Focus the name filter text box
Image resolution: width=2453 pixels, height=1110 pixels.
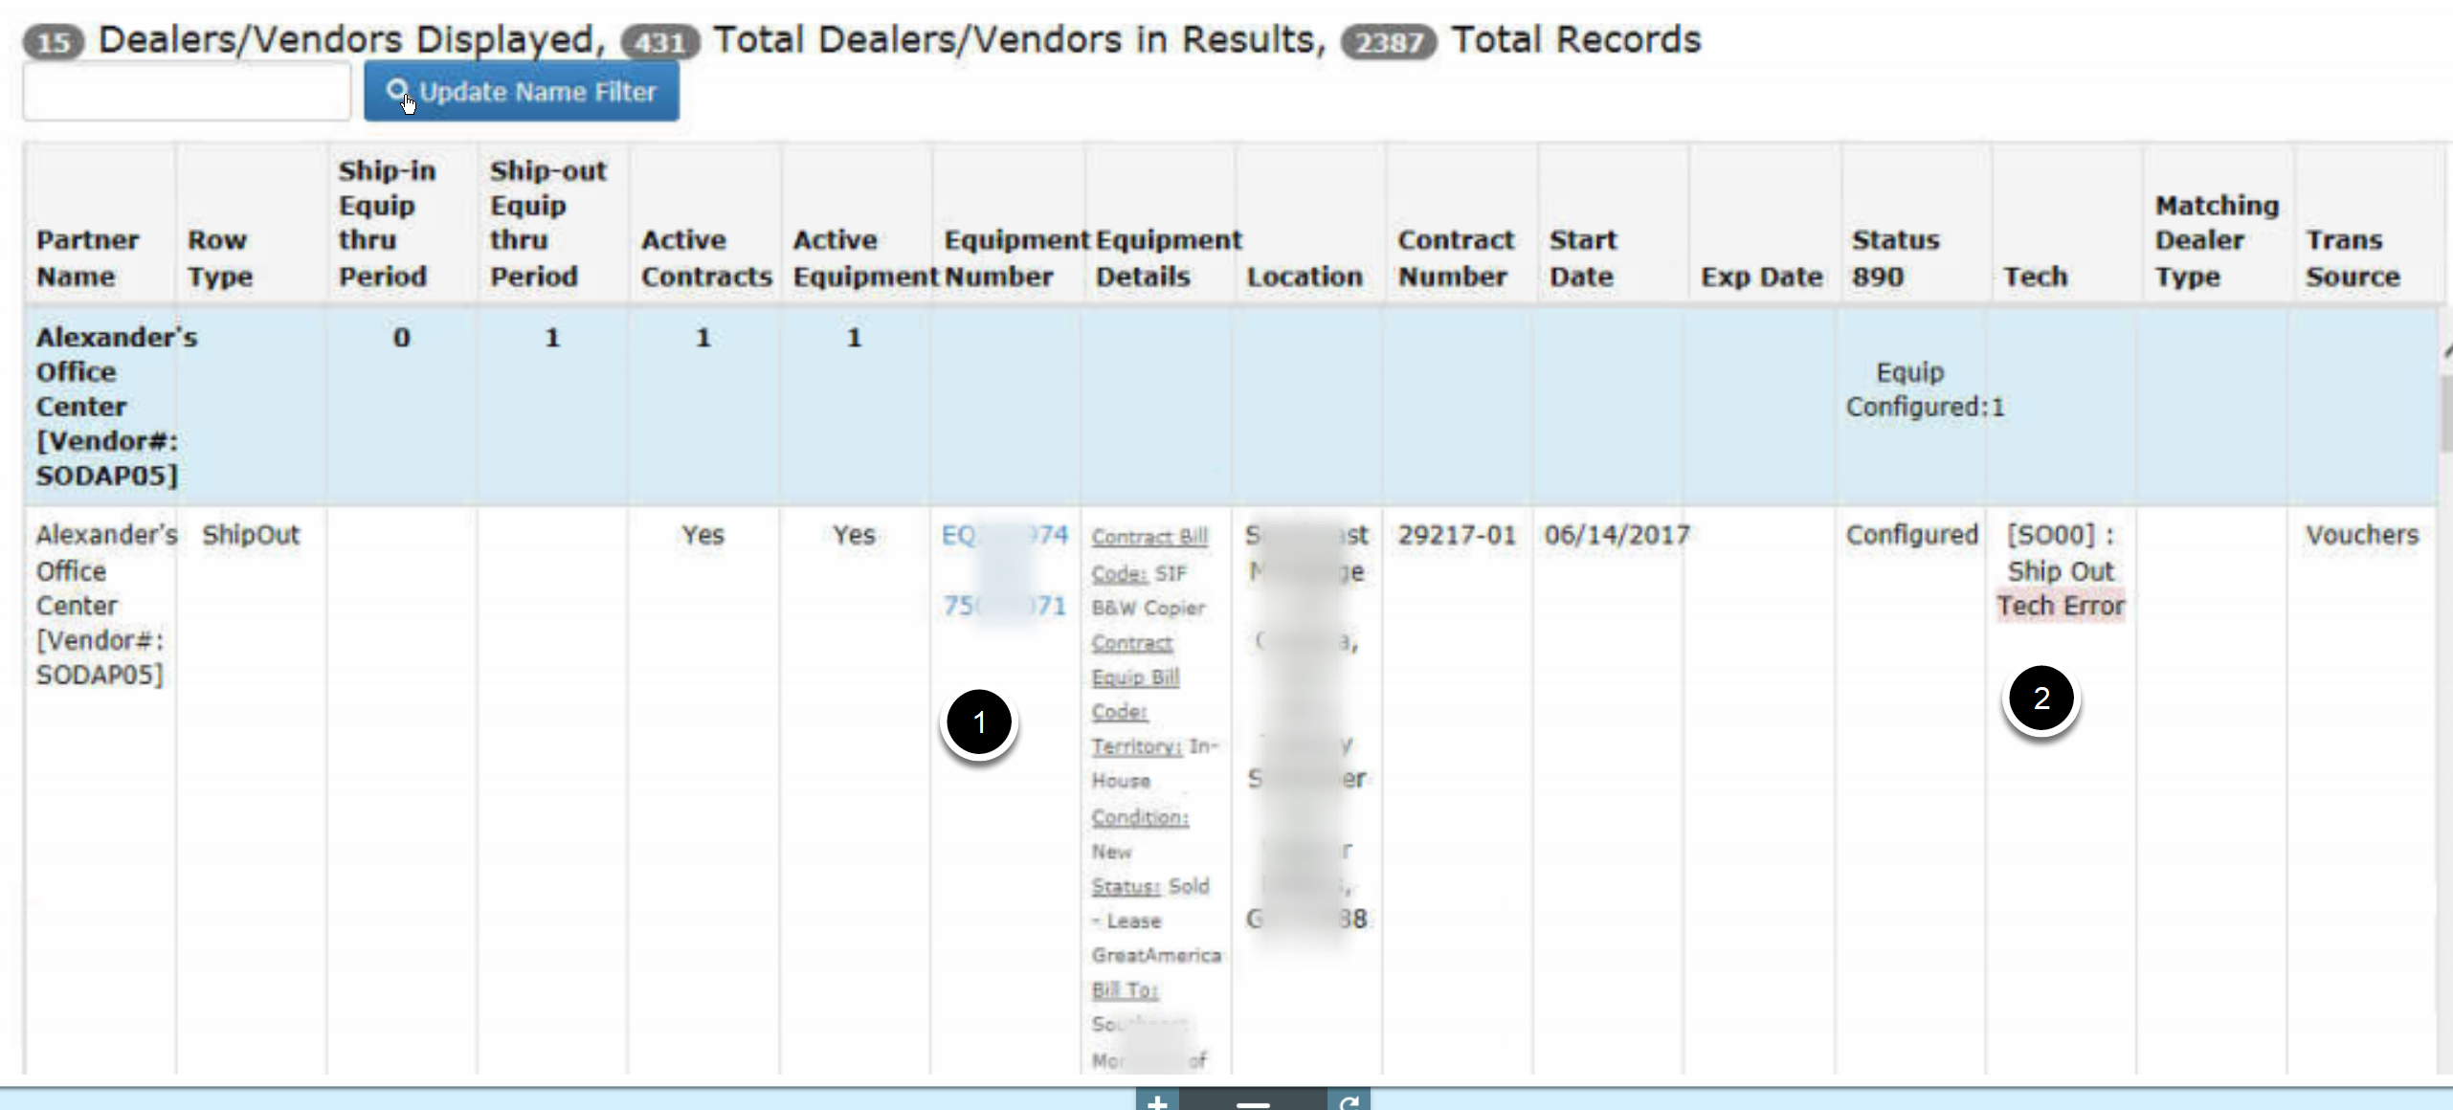187,92
